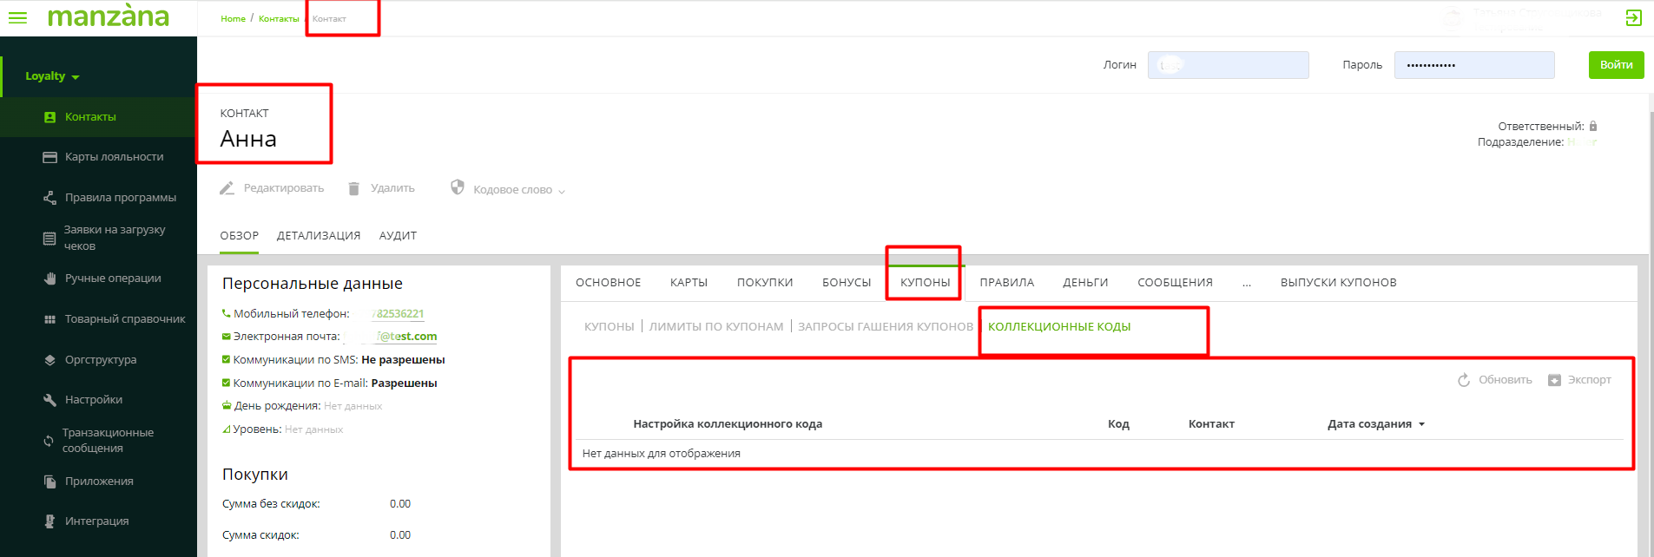The width and height of the screenshot is (1654, 557).
Task: Click the Edit pencil icon
Action: [x=227, y=188]
